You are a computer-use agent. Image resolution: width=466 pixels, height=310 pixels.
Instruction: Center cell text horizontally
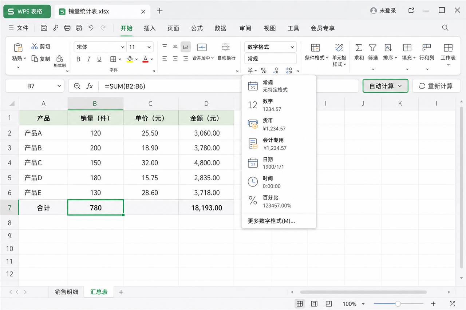[x=175, y=59]
